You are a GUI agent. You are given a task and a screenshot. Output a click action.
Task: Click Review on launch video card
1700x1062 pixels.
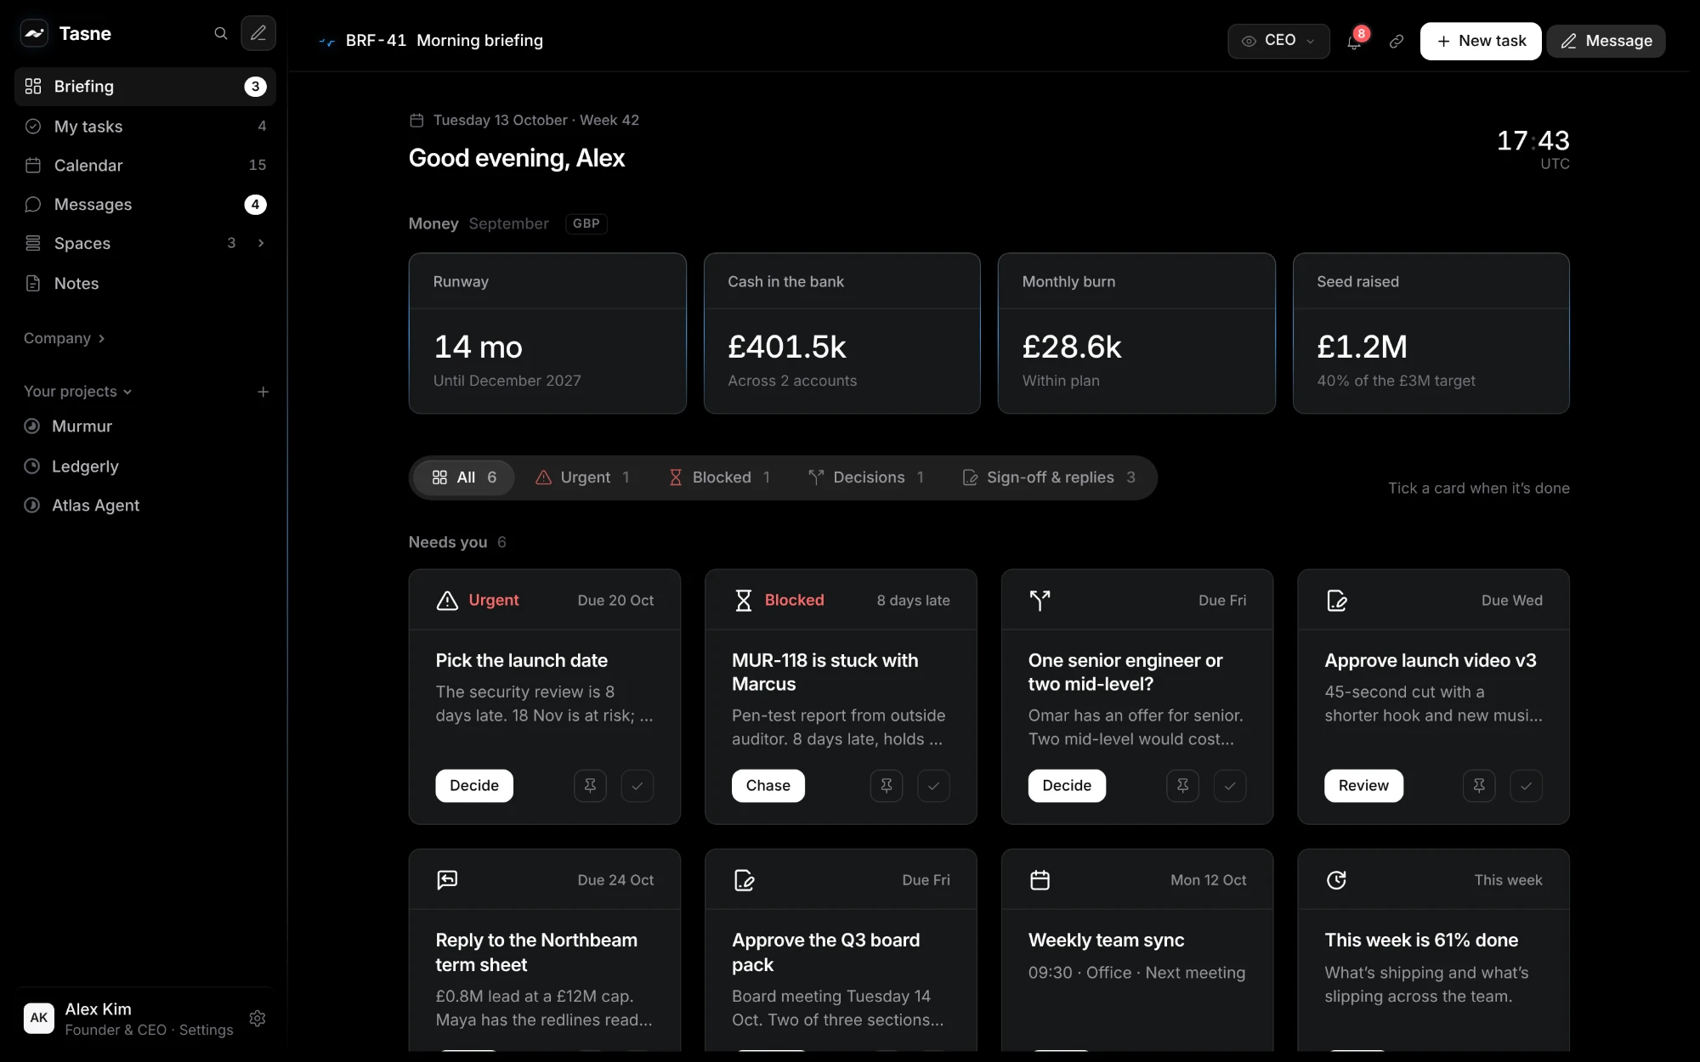point(1363,786)
